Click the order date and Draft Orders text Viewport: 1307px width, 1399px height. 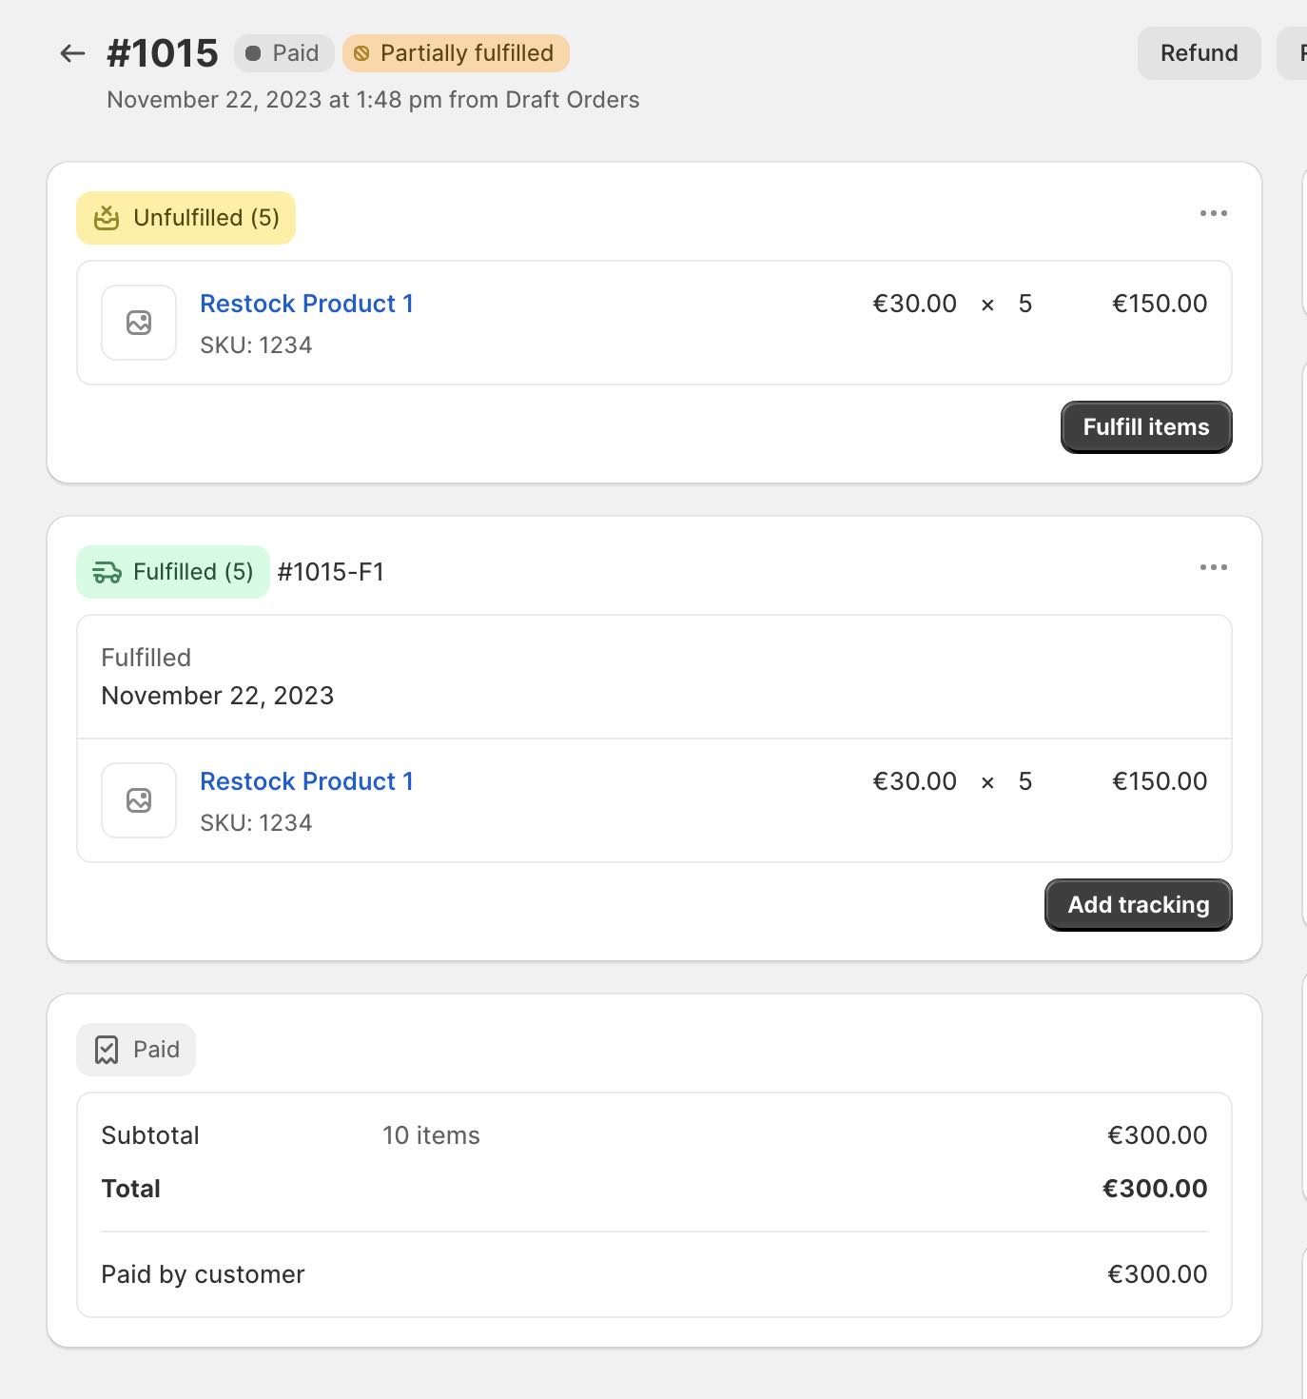pos(373,100)
